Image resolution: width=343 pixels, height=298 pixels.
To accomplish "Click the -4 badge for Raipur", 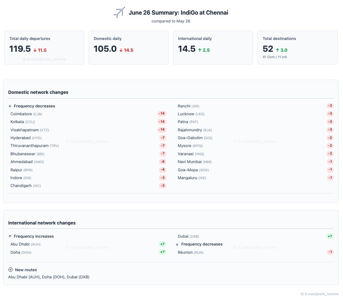I will 163,170.
